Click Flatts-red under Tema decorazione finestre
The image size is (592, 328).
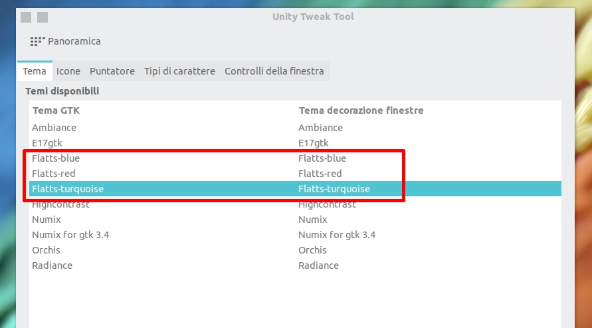(x=320, y=174)
